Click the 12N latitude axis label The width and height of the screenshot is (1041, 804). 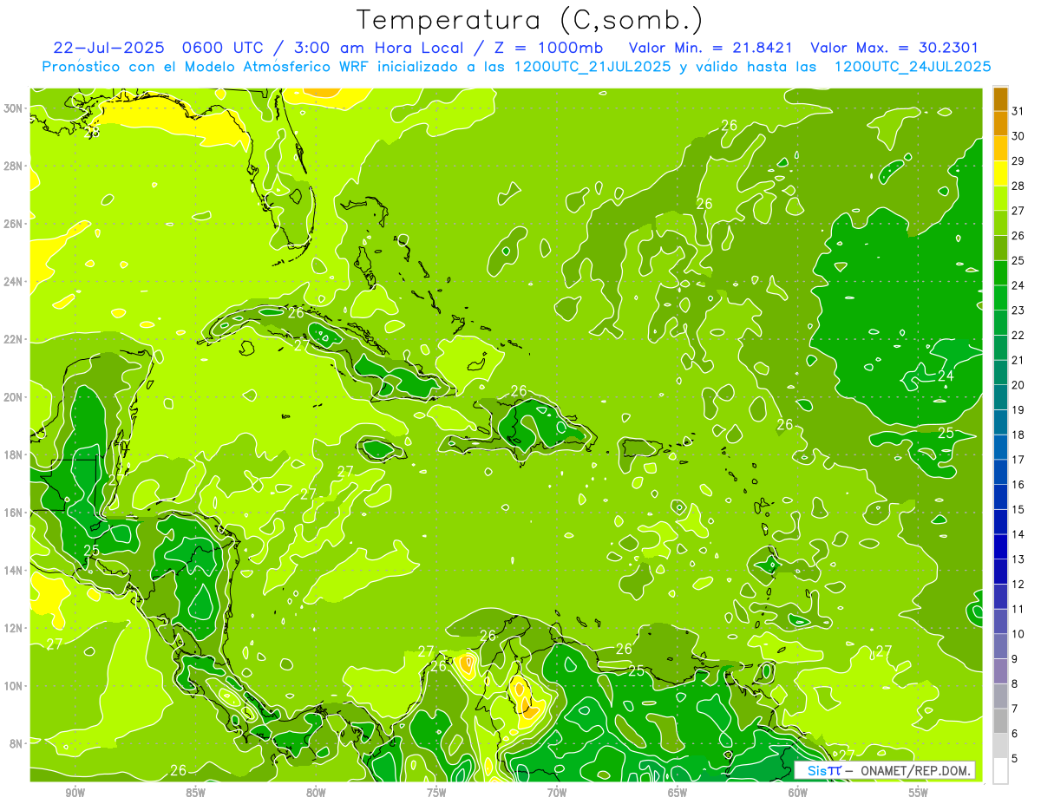pyautogui.click(x=14, y=627)
